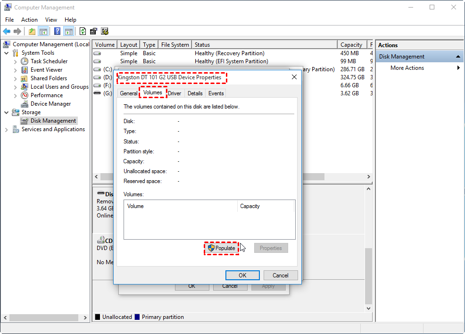
Task: Open the File menu
Action: pos(9,19)
